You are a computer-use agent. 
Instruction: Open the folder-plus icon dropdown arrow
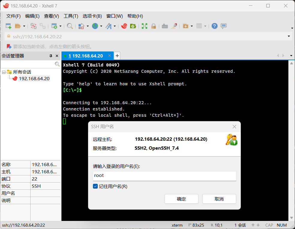tap(192, 26)
